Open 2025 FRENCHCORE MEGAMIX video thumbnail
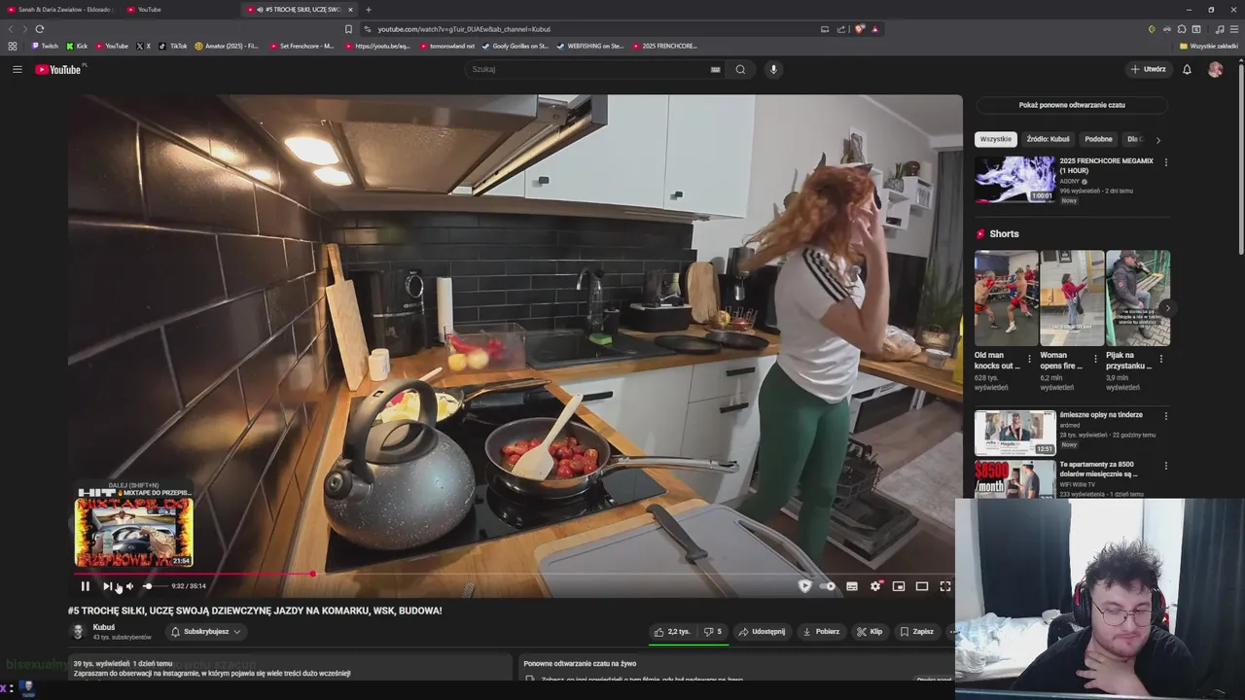The image size is (1245, 700). click(1014, 179)
